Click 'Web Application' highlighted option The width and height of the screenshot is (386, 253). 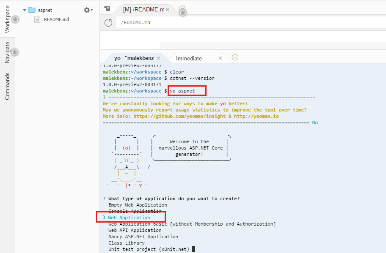[129, 218]
